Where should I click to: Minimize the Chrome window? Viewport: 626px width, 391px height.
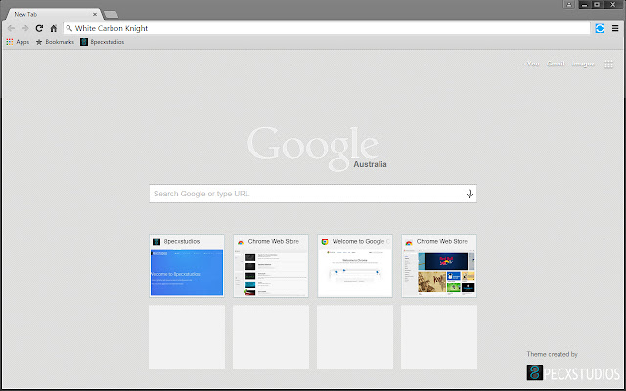coord(585,4)
